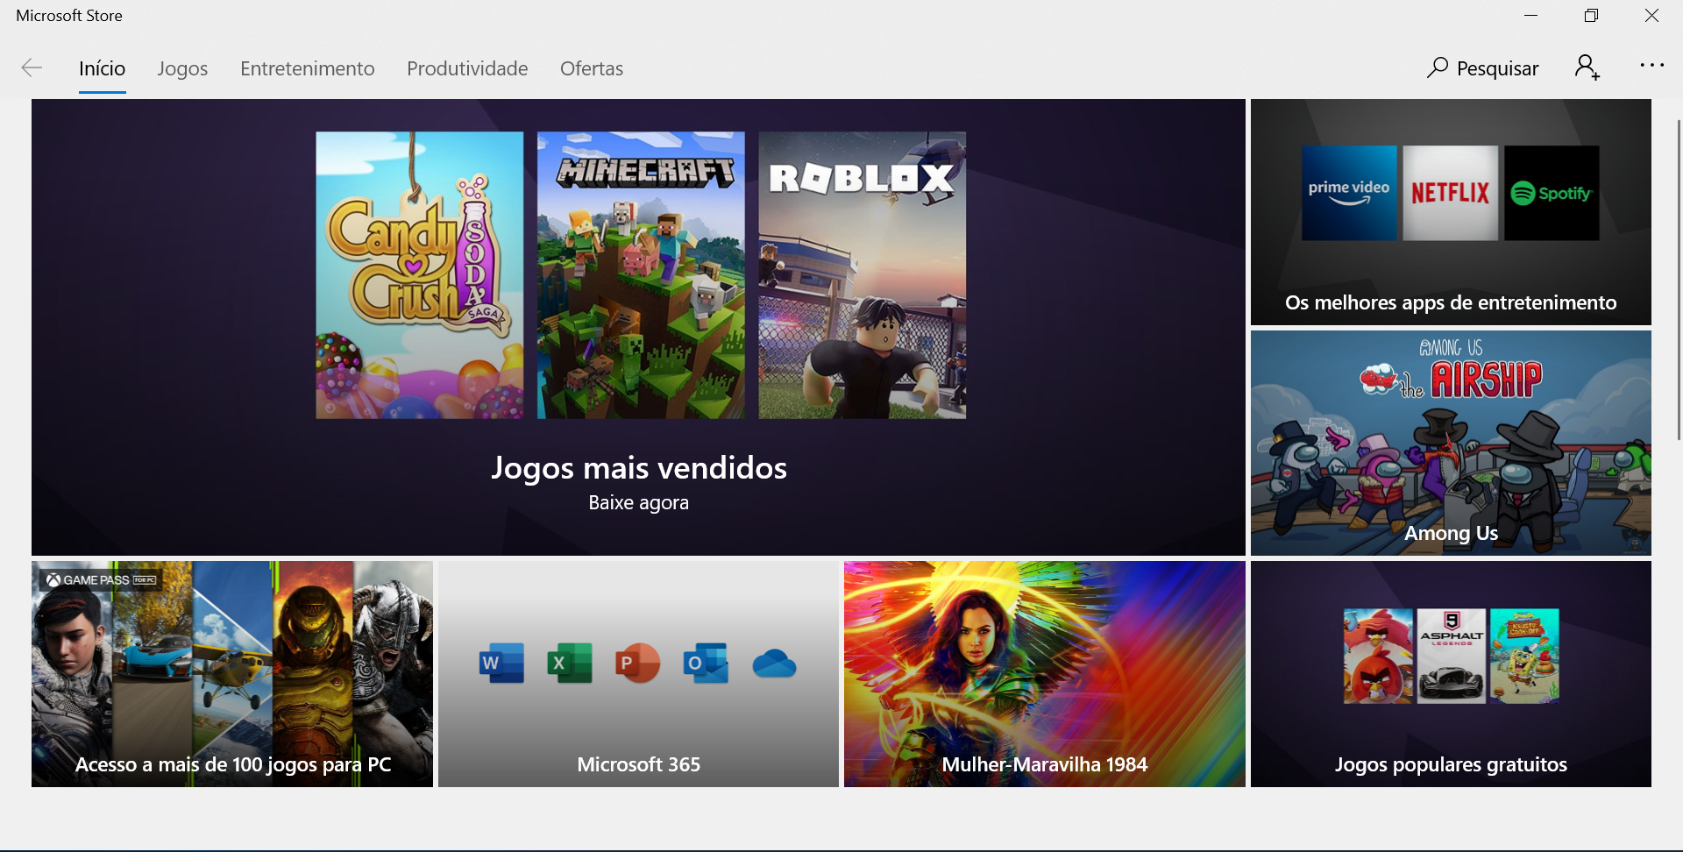Click the Word icon
The width and height of the screenshot is (1683, 852).
[x=502, y=664]
